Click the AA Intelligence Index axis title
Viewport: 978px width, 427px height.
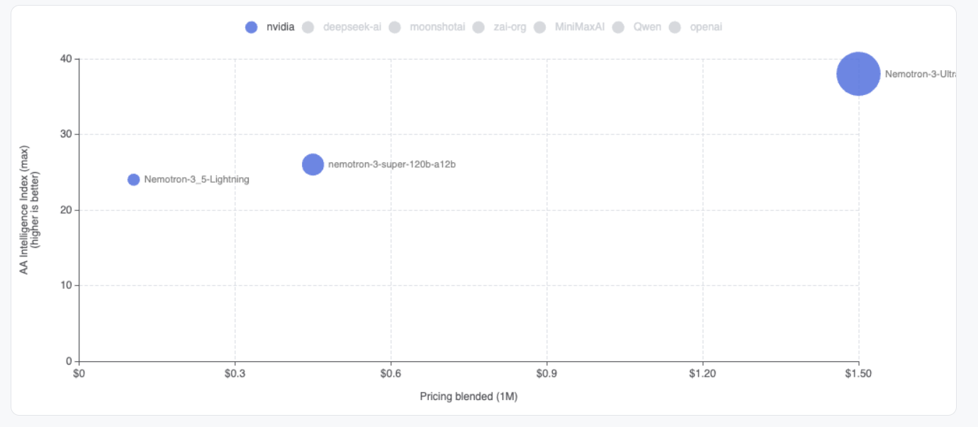(29, 210)
